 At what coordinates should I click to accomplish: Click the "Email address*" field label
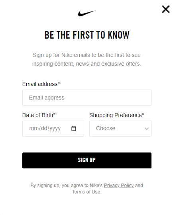tap(41, 84)
